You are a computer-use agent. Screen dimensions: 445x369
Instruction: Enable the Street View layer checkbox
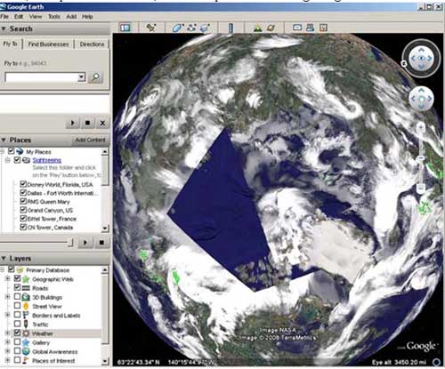coord(17,306)
